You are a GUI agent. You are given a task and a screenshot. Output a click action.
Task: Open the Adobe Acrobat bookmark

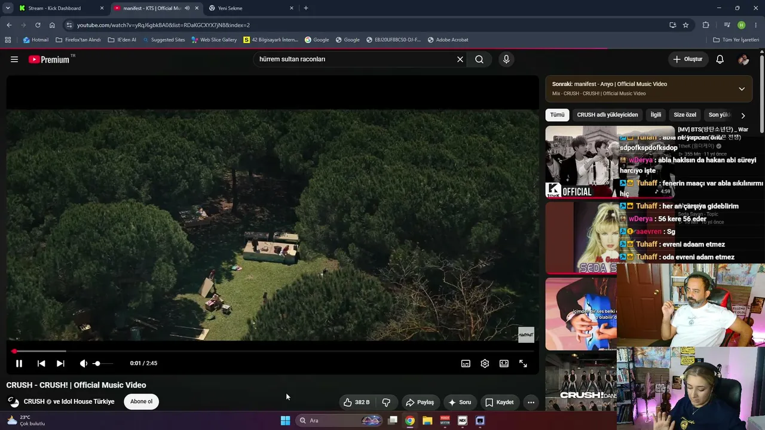448,40
